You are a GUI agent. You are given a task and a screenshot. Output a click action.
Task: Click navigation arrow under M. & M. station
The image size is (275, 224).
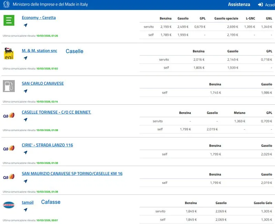(x=25, y=58)
